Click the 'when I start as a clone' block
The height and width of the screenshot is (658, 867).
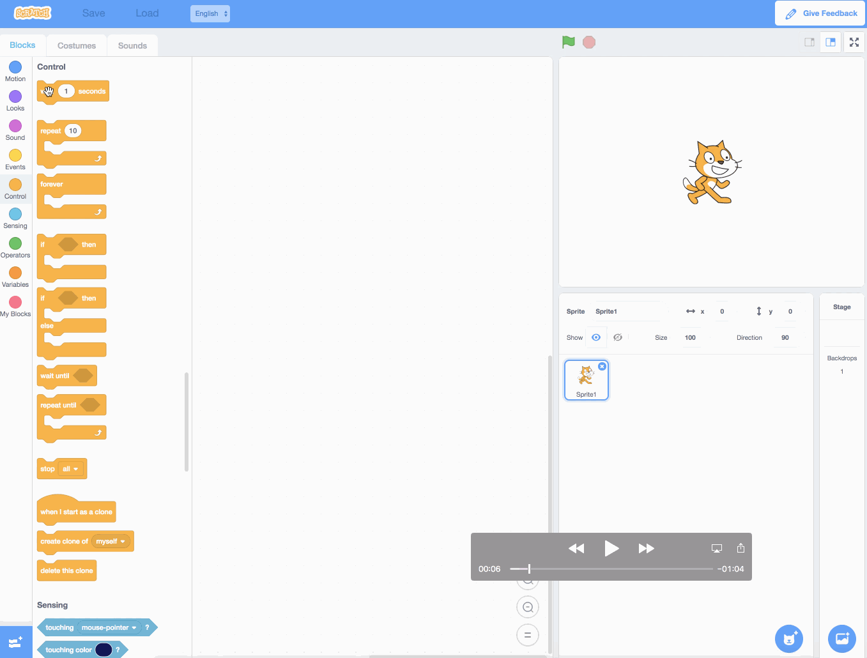click(76, 510)
